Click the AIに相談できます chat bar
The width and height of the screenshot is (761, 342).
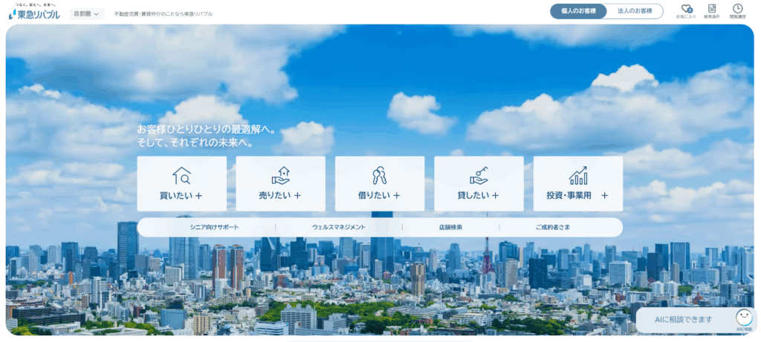pyautogui.click(x=684, y=320)
